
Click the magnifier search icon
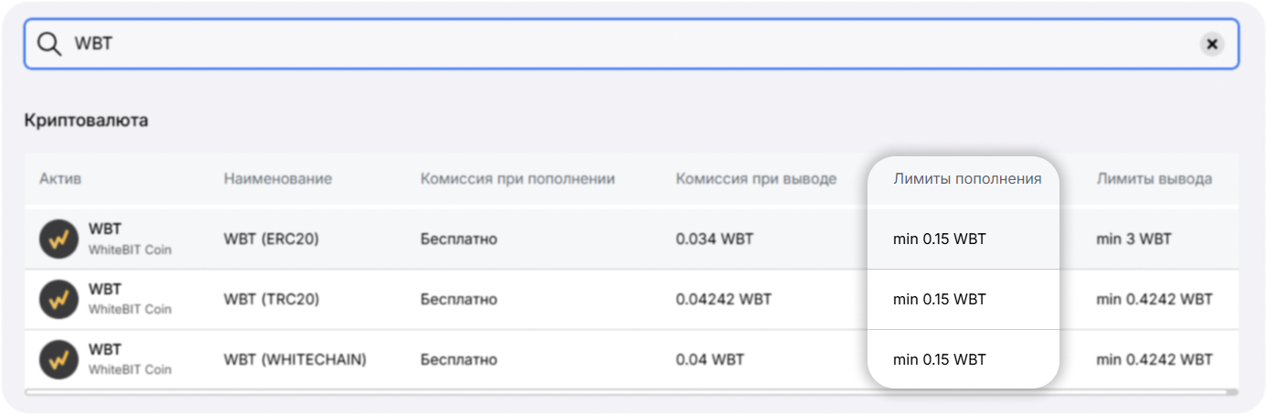click(x=48, y=44)
